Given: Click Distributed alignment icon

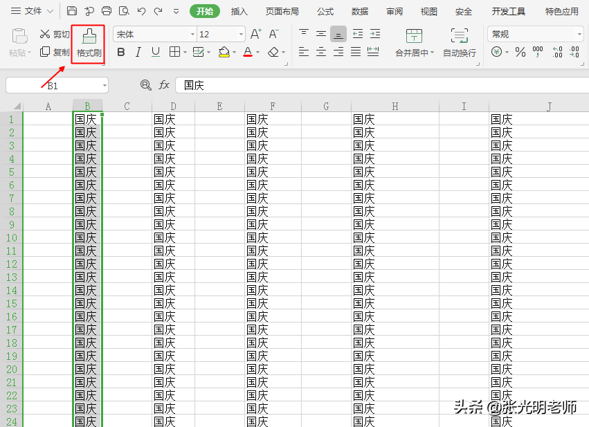Looking at the screenshot, I should (373, 52).
